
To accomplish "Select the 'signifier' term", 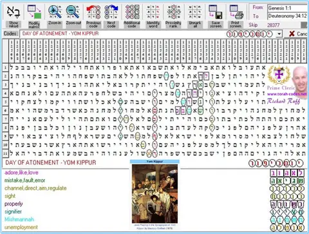I will point(13,211).
